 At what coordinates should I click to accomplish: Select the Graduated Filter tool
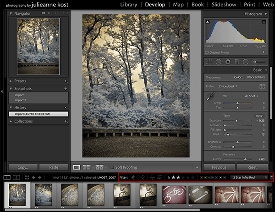tap(237, 62)
